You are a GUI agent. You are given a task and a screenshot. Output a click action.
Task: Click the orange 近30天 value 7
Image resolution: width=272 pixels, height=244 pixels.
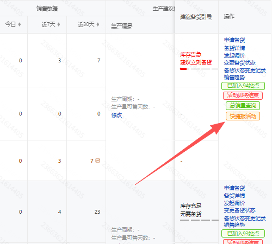point(92,160)
